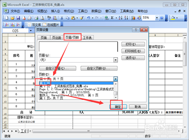Open the 55% zoom dropdown
This screenshot has height=140, width=189.
157,18
